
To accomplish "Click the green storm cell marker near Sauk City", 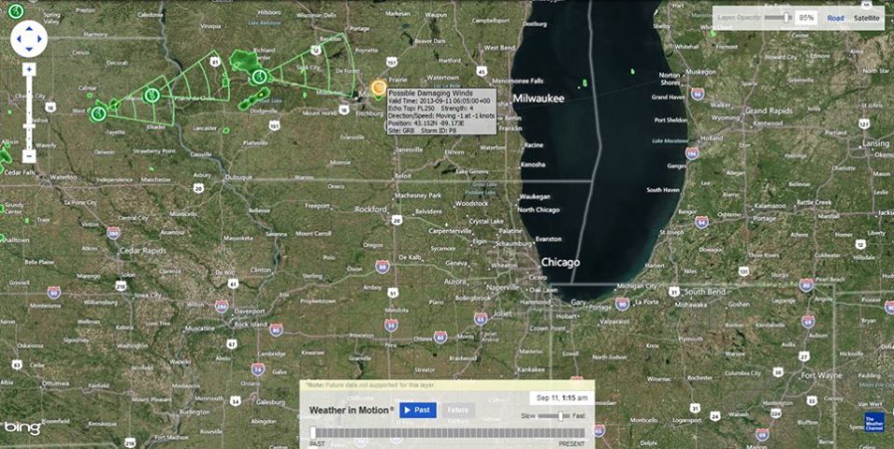I will pyautogui.click(x=261, y=76).
